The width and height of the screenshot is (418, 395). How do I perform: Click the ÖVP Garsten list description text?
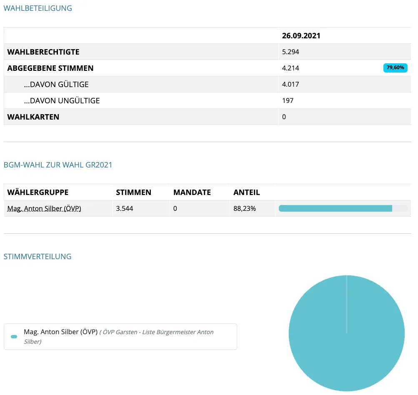(119, 337)
